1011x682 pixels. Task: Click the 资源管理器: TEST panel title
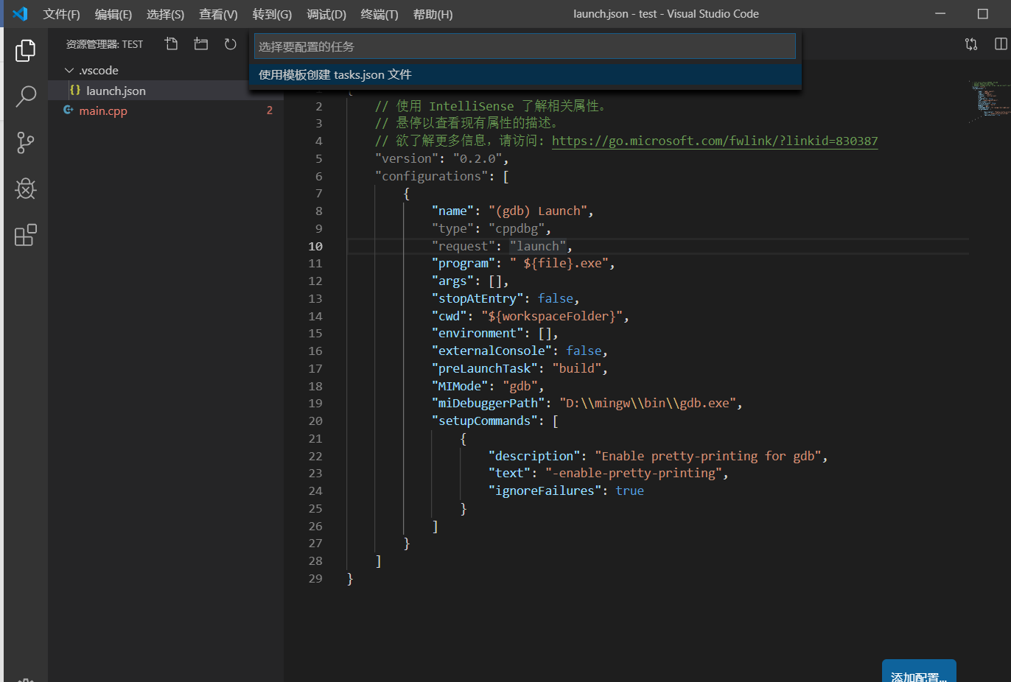(x=105, y=44)
